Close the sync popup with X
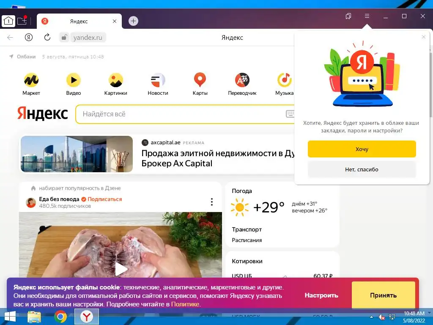This screenshot has height=325, width=433. point(424,37)
